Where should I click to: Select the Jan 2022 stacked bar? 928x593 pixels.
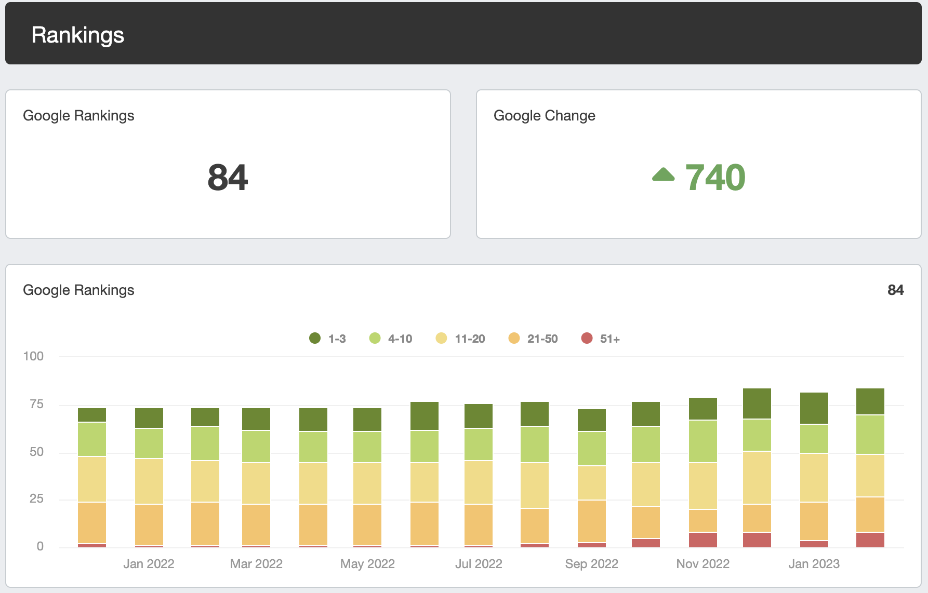coord(149,478)
